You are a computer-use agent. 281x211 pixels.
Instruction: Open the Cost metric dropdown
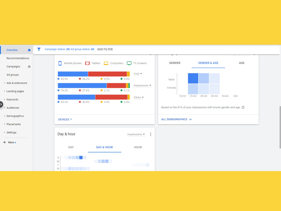pyautogui.click(x=138, y=74)
